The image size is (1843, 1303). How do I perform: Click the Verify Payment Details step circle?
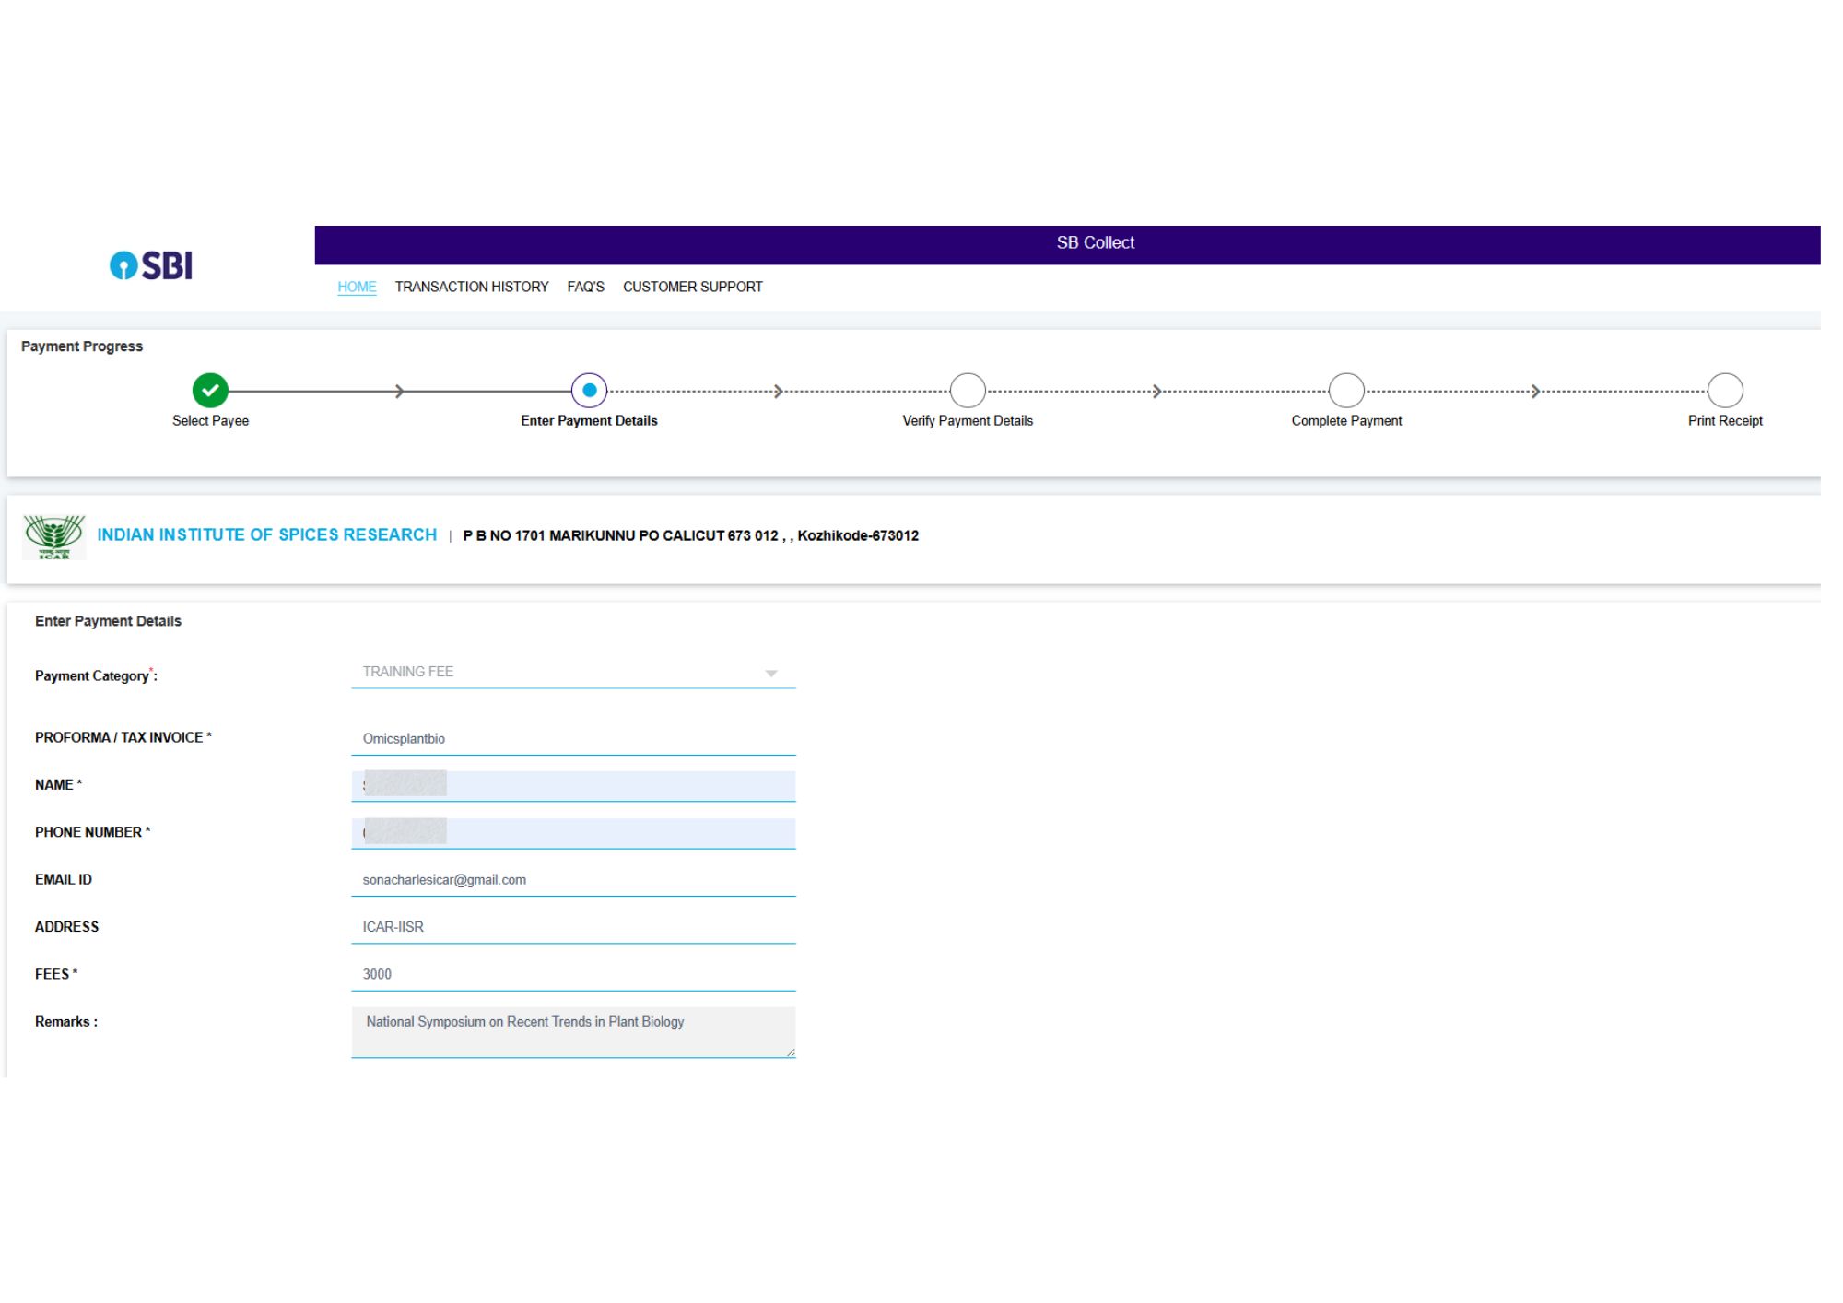[x=968, y=390]
